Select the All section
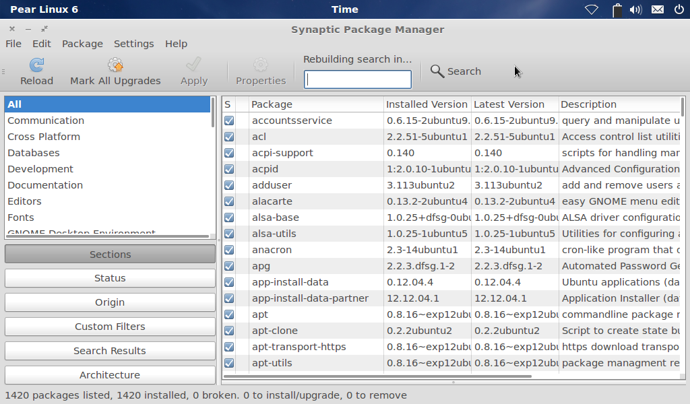 pos(107,104)
